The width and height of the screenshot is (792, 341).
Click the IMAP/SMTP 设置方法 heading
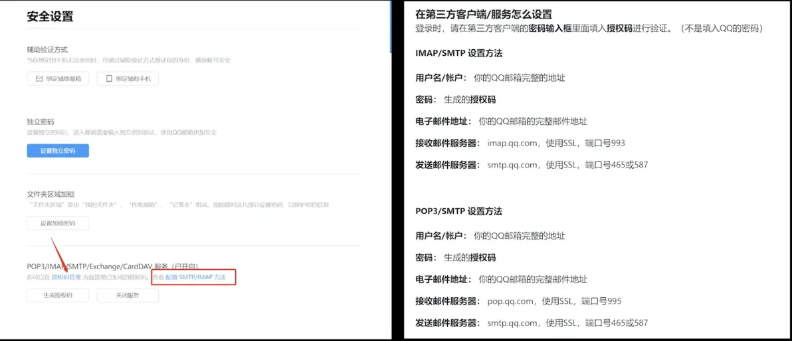click(x=458, y=53)
